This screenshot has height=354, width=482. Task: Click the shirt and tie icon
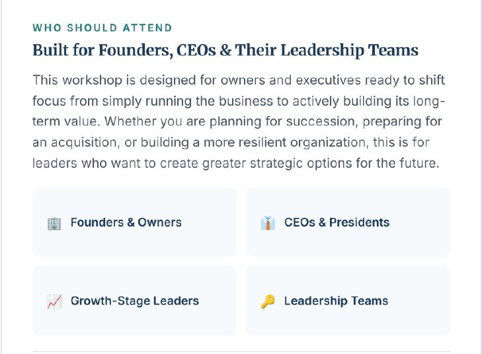coord(268,223)
